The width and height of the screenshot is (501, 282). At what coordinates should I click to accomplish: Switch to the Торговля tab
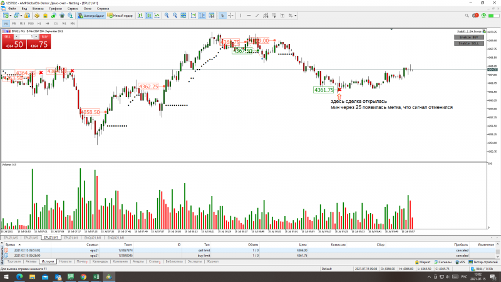14,261
